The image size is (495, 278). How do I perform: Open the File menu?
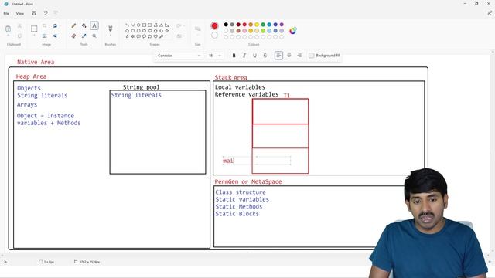click(x=6, y=14)
